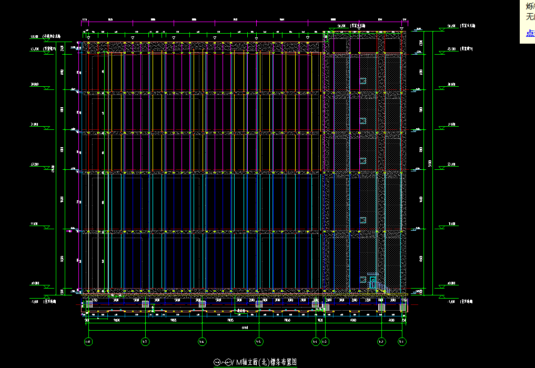Select the topmost cyan opening box in stair tower
The image size is (535, 368).
coord(362,81)
